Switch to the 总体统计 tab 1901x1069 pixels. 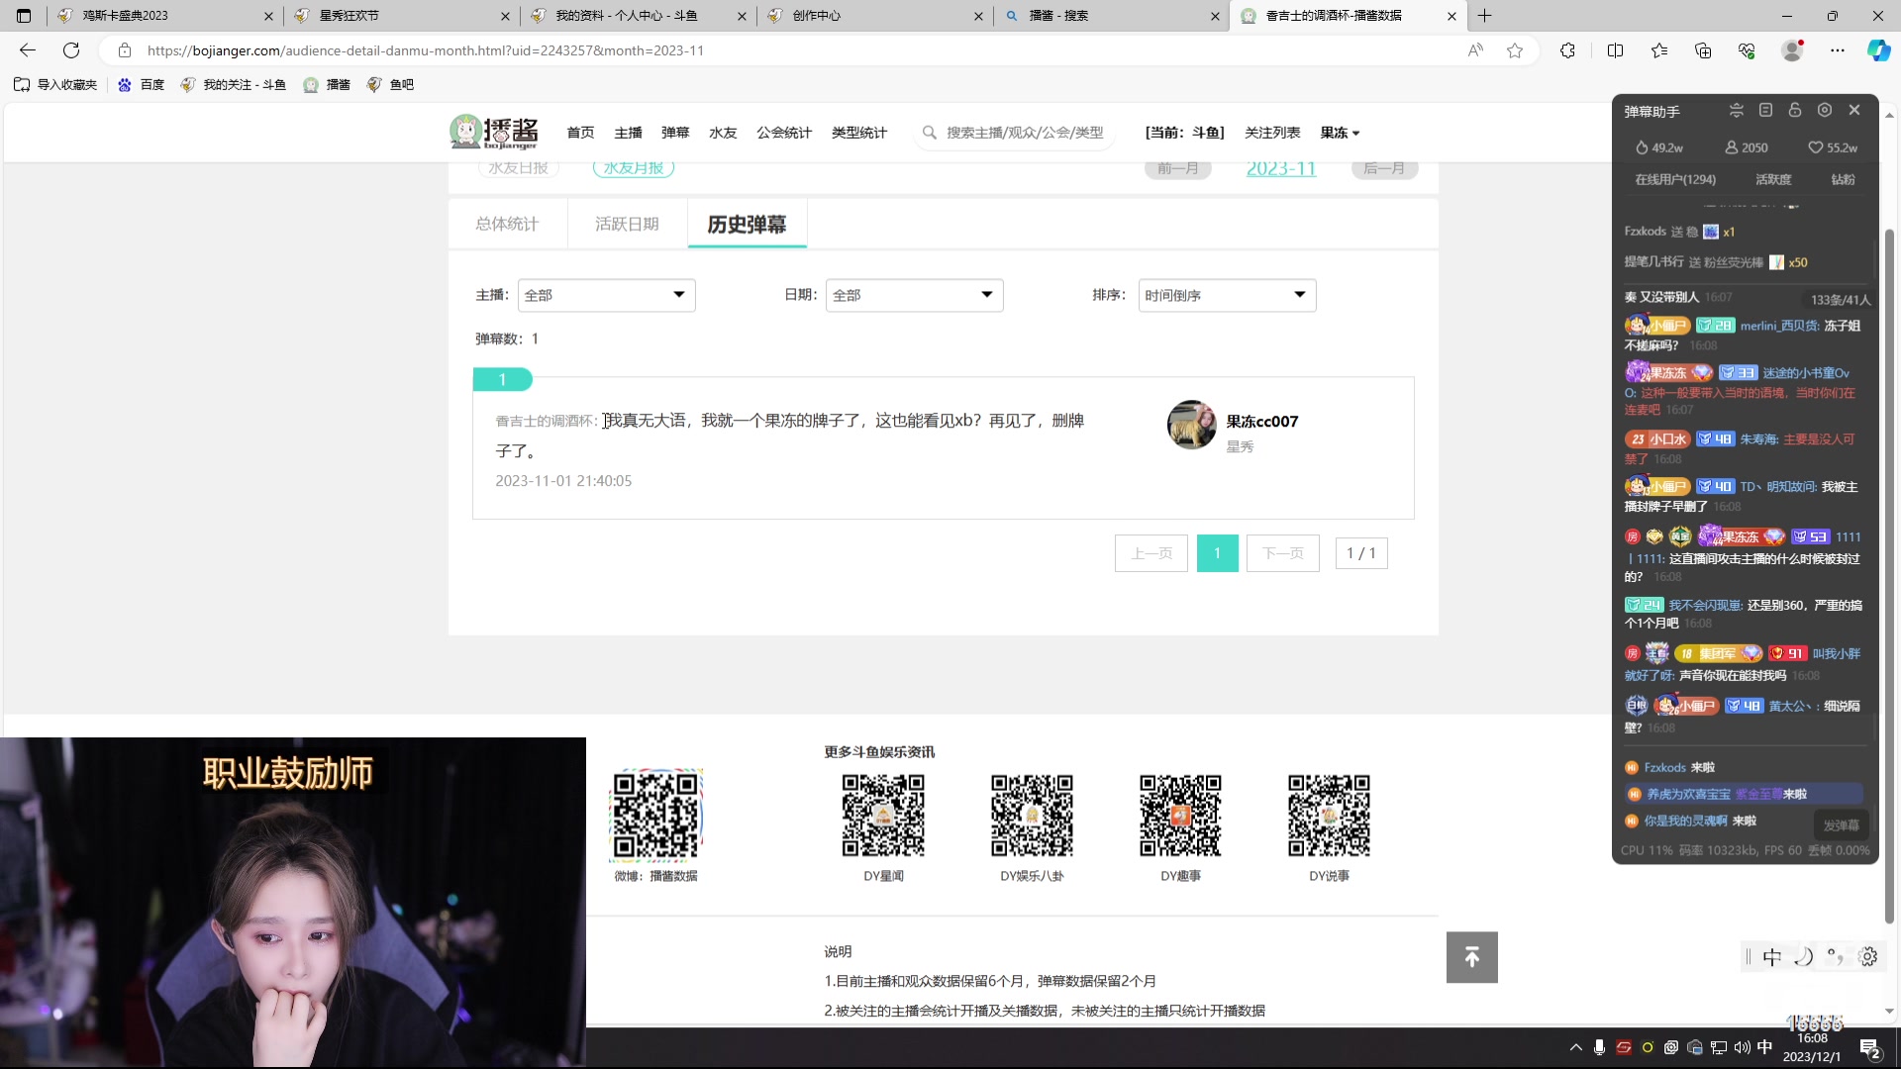[507, 224]
